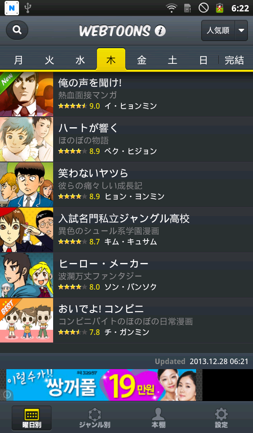The height and width of the screenshot is (433, 253).
Task: Open 俺の声を聞け! webtoon entry
Action: [126, 94]
